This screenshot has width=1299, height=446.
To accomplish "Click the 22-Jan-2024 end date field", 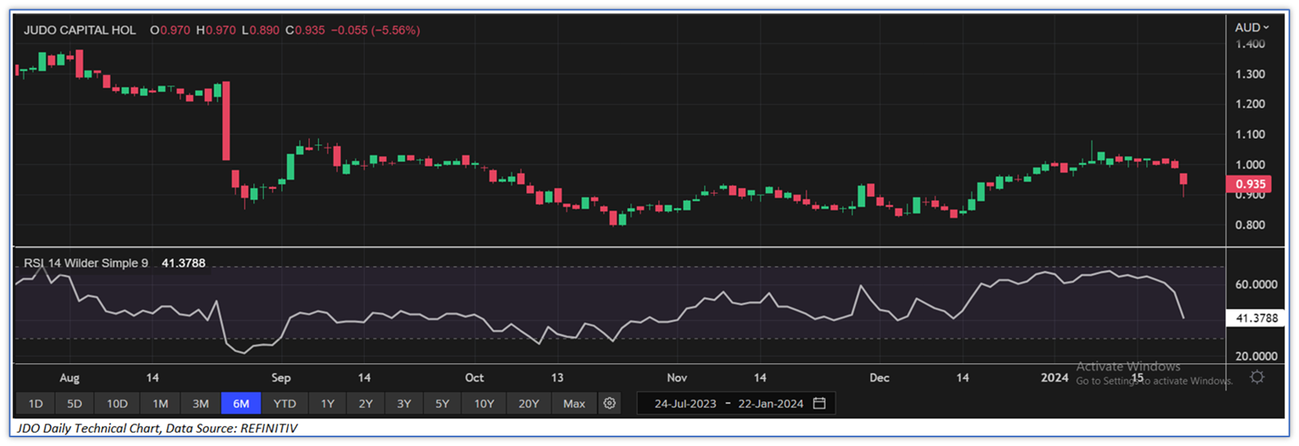I will (x=770, y=404).
